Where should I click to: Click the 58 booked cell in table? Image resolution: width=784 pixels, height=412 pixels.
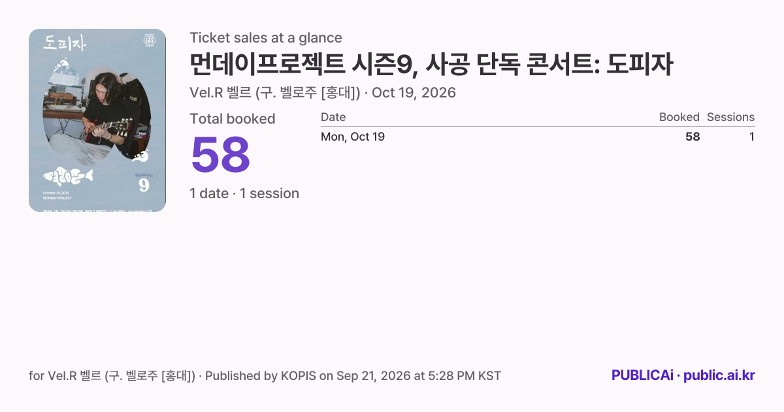click(693, 137)
